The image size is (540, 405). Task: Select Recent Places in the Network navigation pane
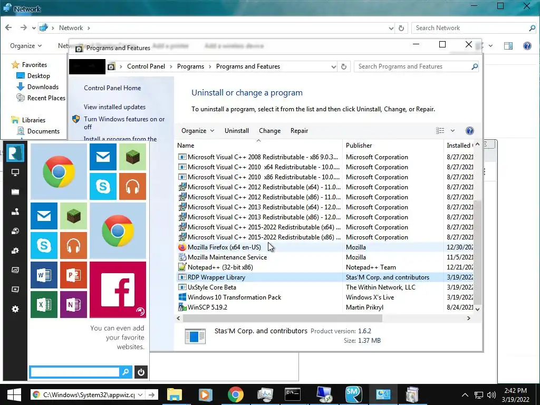46,98
